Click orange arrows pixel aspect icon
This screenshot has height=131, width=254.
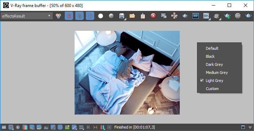point(95,127)
